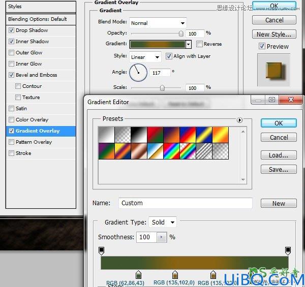Viewport: 305px width, 287px height.
Task: Click the New Style button
Action: click(274, 35)
